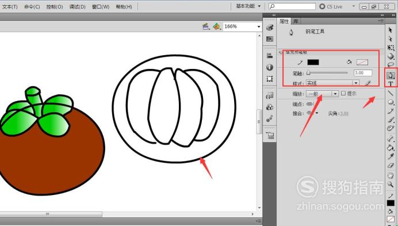Screen dimensions: 398x226
Task: Select the Pencil tool
Action: tap(391, 111)
